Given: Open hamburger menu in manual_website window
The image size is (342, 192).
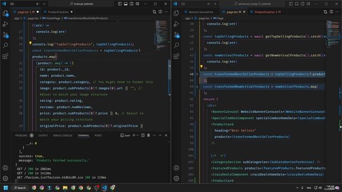Looking at the screenshot, I should click(x=12, y=4).
